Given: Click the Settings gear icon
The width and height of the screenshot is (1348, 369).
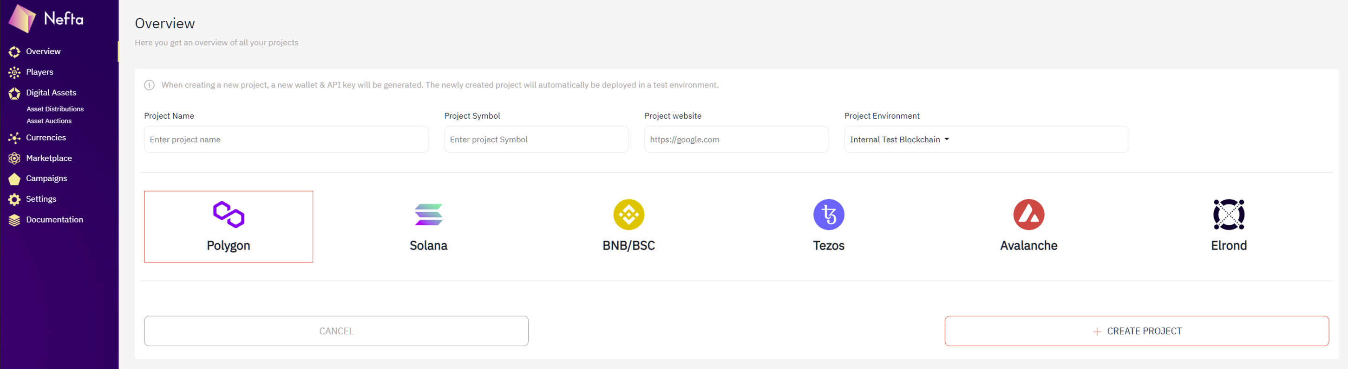Looking at the screenshot, I should 15,199.
